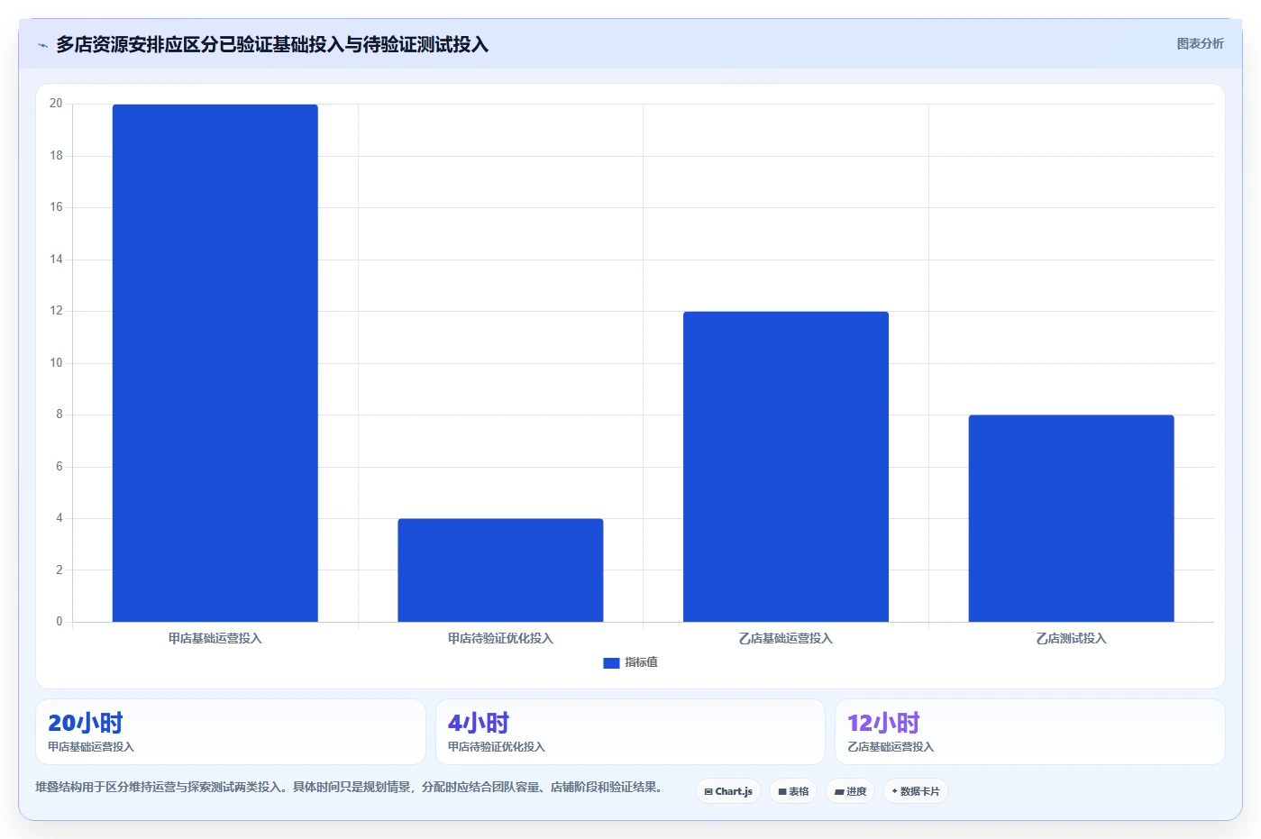The height and width of the screenshot is (839, 1261).
Task: Toggle the 指标值 legend swatch
Action: click(611, 662)
